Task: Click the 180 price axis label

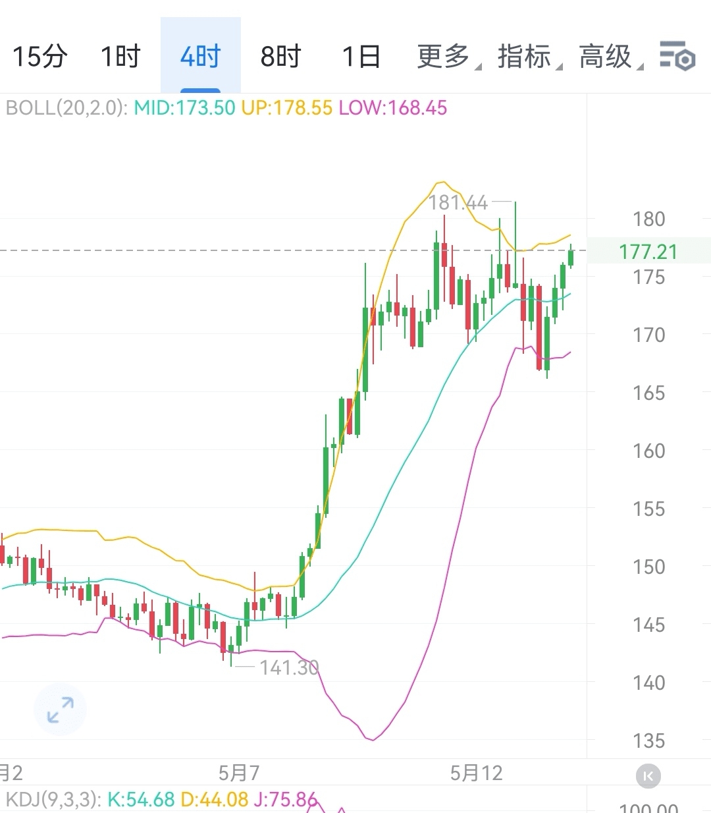Action: 649,219
